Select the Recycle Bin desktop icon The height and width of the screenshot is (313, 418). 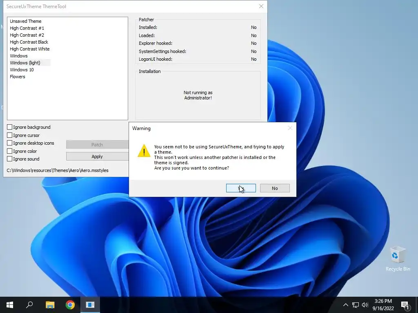(x=398, y=258)
